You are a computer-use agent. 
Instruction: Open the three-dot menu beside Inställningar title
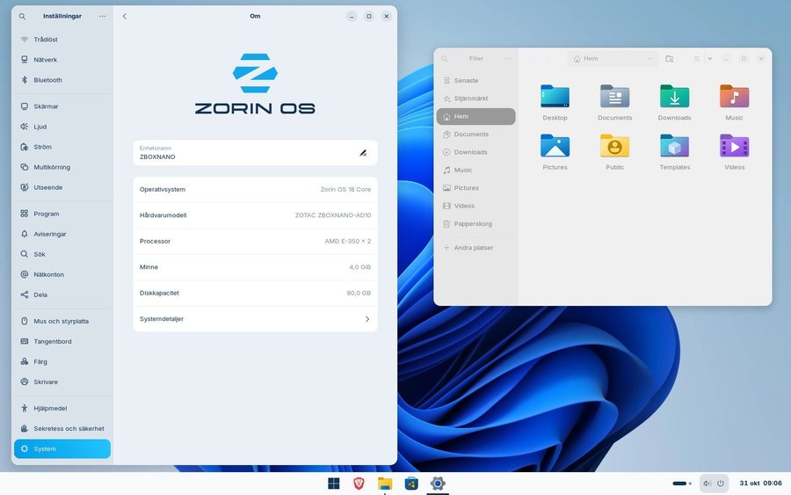point(102,16)
